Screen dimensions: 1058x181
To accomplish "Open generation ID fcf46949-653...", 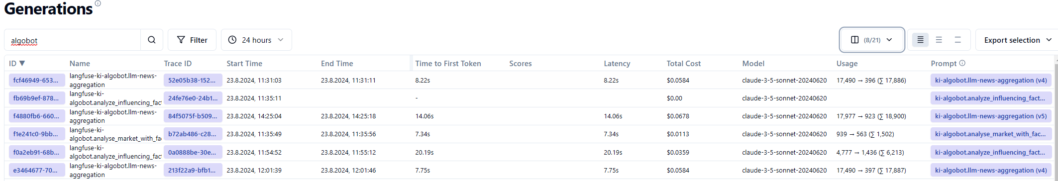I will [37, 80].
